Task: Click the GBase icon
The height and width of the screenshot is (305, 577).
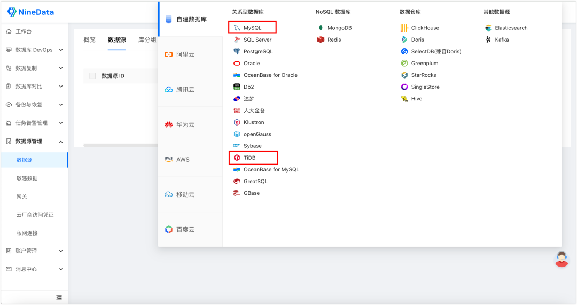Action: click(x=237, y=193)
